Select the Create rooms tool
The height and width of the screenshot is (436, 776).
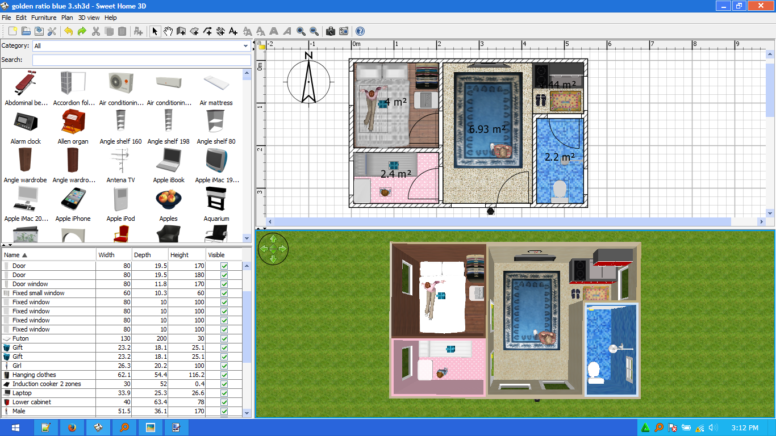(194, 31)
